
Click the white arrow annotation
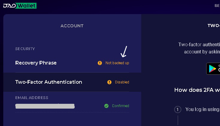124,52
